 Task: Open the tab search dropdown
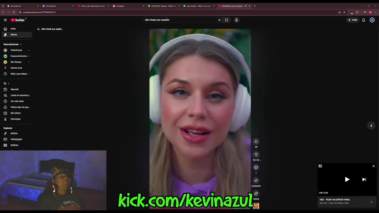point(3,6)
